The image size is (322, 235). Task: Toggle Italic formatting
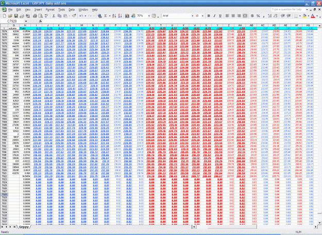pos(214,16)
